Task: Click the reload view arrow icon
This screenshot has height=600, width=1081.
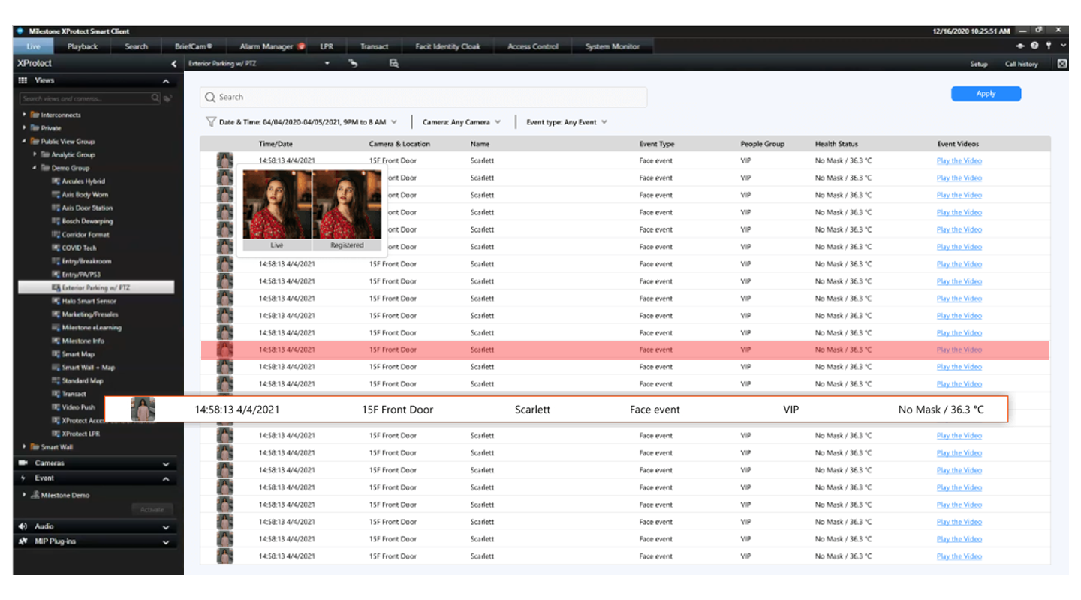Action: (x=353, y=64)
